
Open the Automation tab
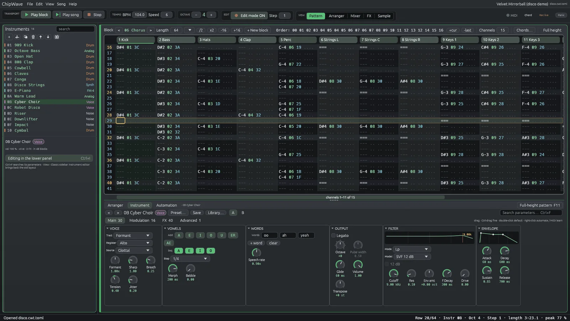coord(166,205)
